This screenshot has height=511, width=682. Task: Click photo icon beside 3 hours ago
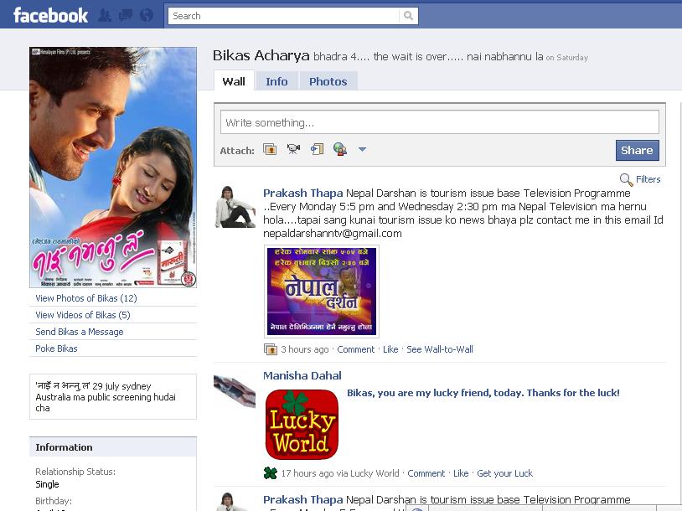(x=271, y=349)
